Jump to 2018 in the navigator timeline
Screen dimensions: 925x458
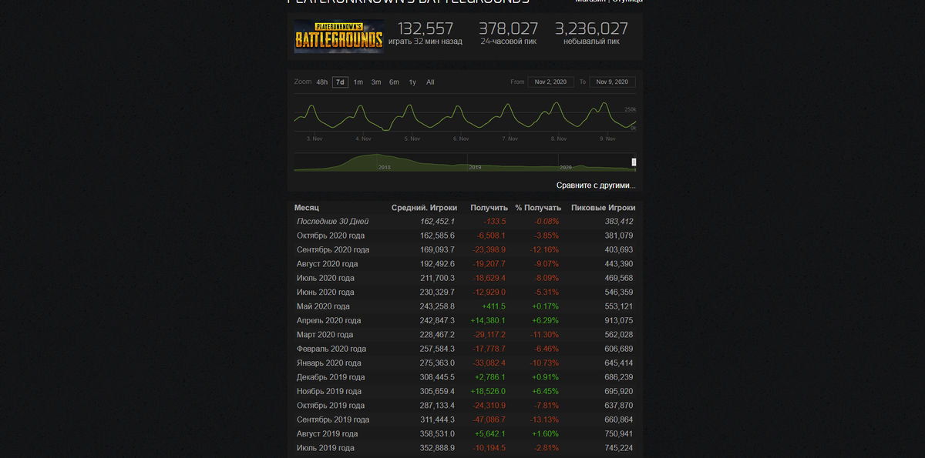[x=384, y=167]
